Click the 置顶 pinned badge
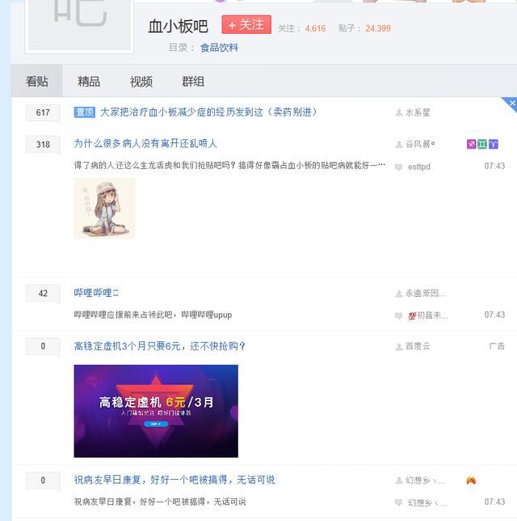 [84, 112]
